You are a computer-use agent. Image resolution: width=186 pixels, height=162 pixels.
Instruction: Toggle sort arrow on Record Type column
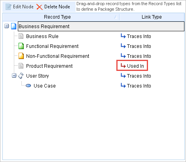coord(116,17)
